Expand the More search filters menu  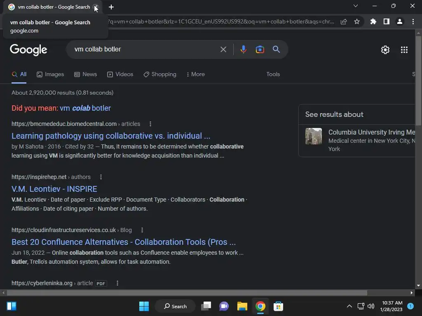point(196,74)
